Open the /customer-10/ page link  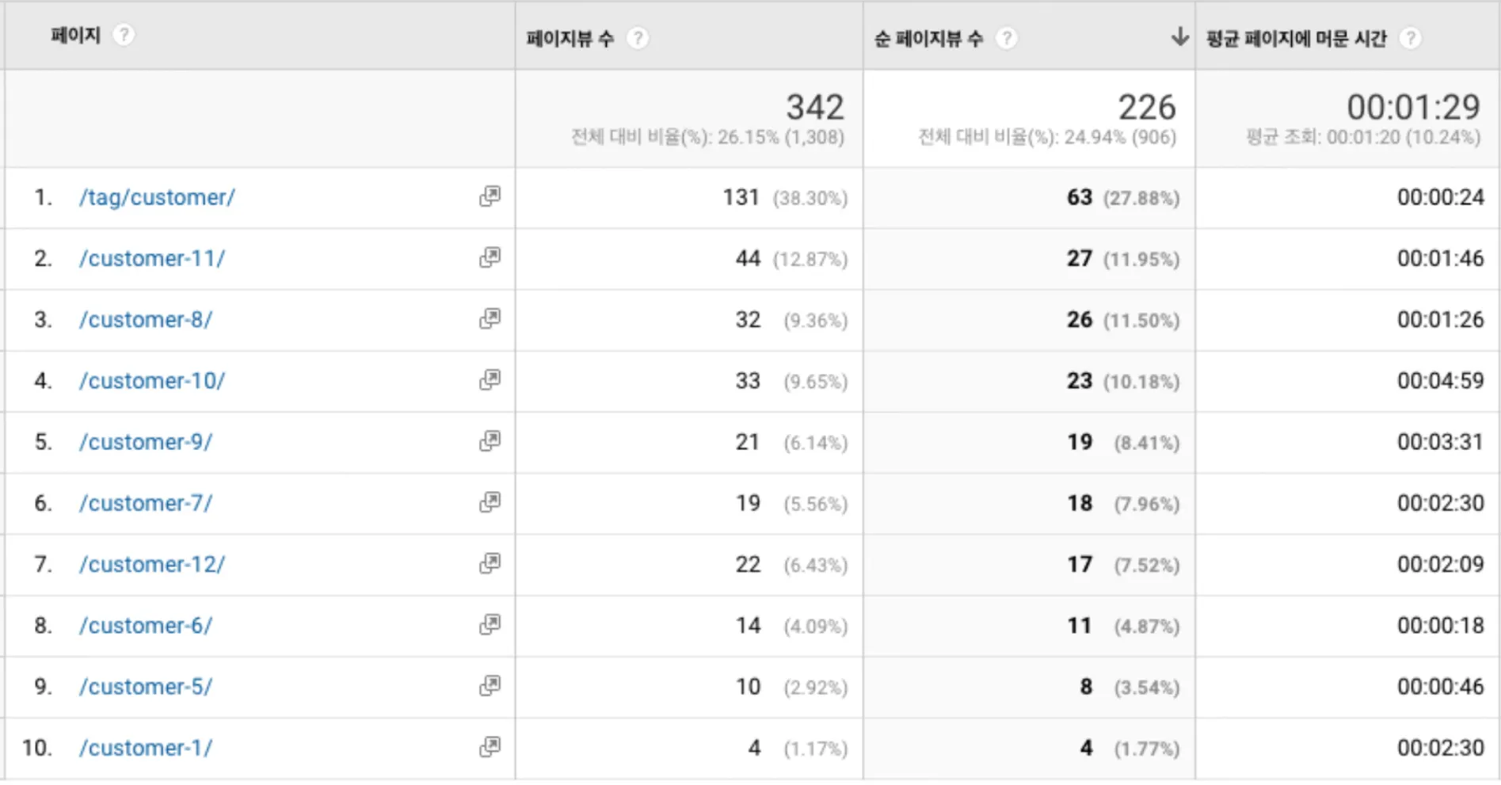pos(152,381)
